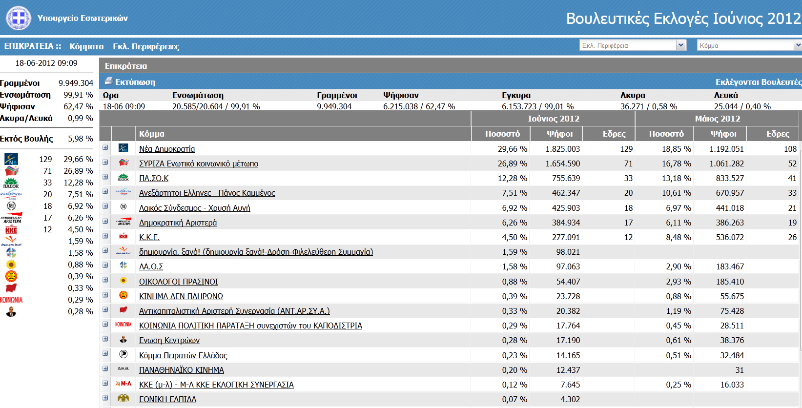This screenshot has height=408, width=802.
Task: Click the Κόμμα Πειρατών Ελλάδας logo icon
Action: (x=123, y=355)
